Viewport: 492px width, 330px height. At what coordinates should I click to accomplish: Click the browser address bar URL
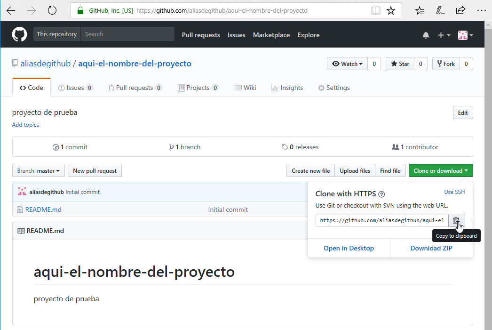[x=222, y=11]
